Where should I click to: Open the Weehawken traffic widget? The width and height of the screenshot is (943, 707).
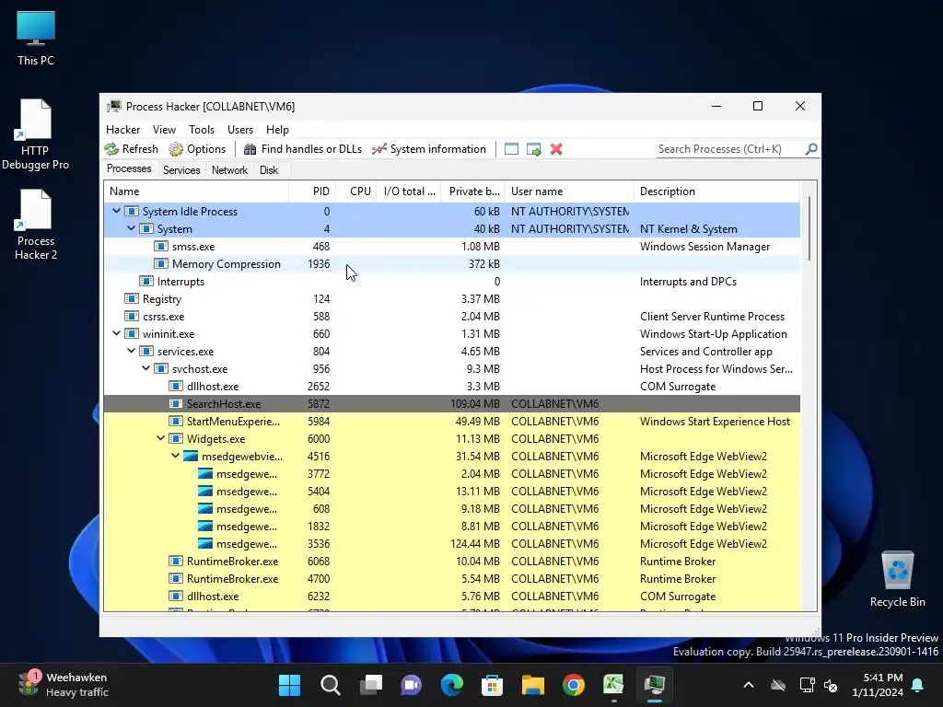point(64,685)
